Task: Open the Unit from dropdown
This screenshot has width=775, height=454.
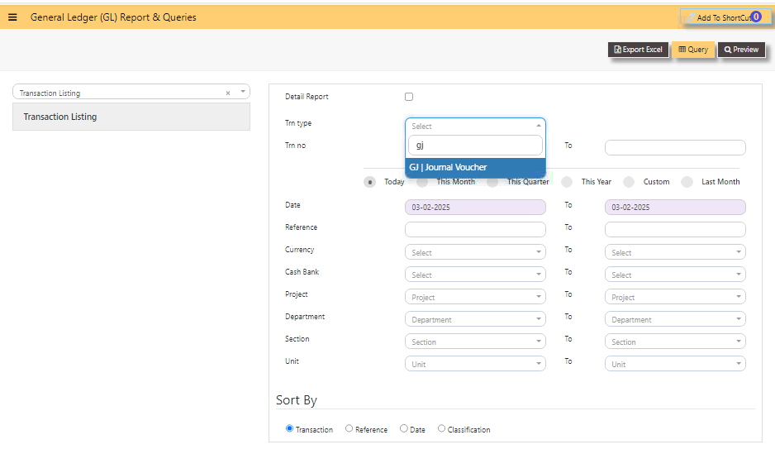Action: pos(475,364)
